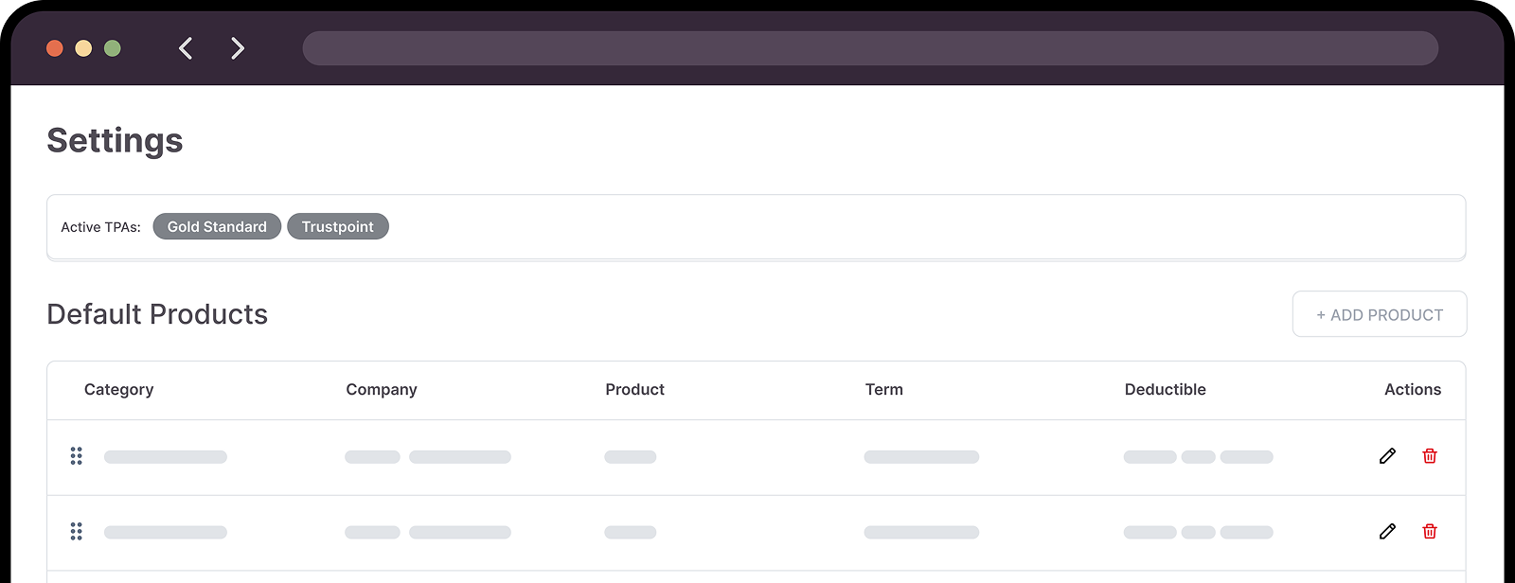Click the edit pencil in second product row

click(x=1387, y=532)
